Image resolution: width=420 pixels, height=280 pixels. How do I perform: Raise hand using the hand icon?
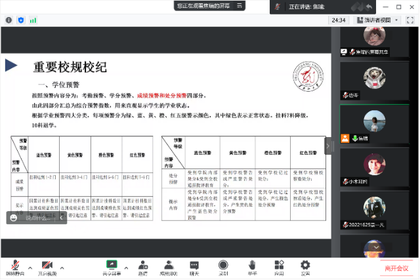click(x=252, y=266)
